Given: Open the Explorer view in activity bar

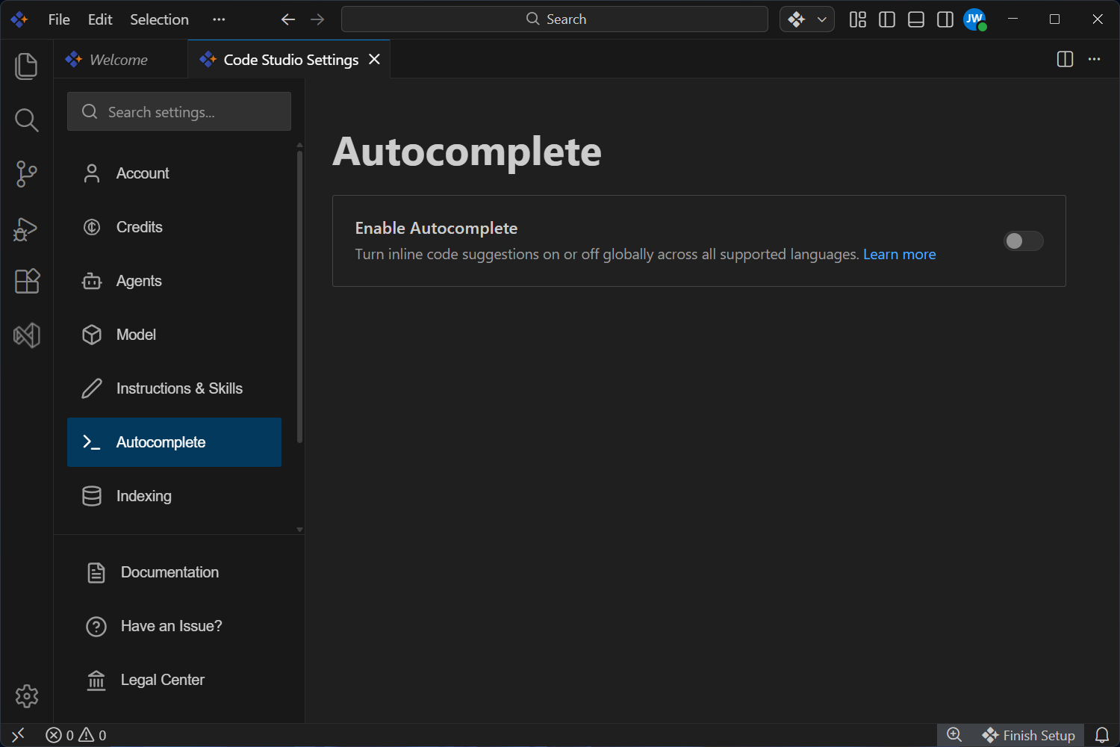Looking at the screenshot, I should coord(27,66).
